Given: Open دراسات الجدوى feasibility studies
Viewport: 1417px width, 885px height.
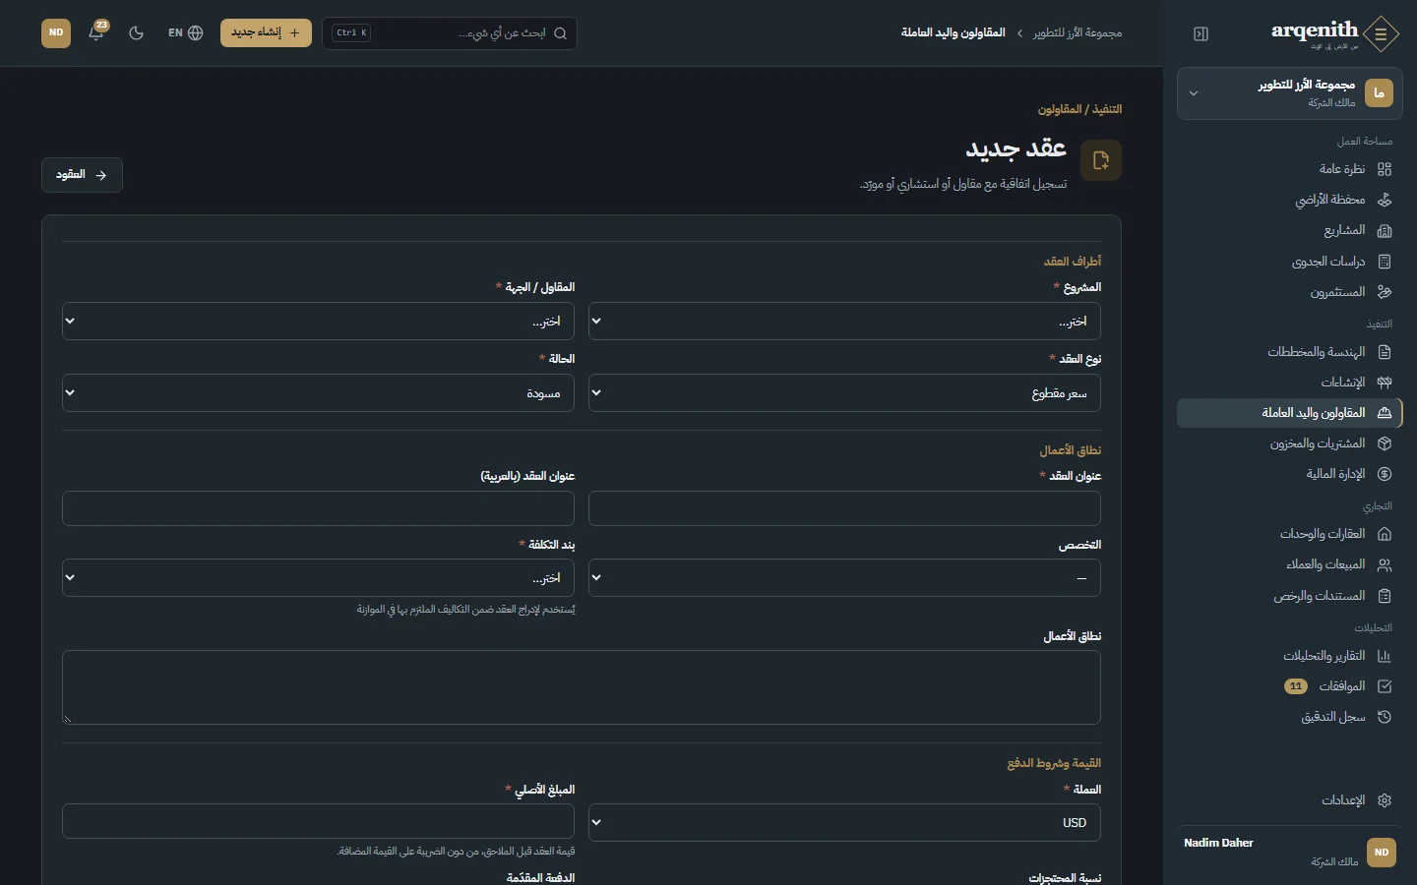Looking at the screenshot, I should point(1289,262).
